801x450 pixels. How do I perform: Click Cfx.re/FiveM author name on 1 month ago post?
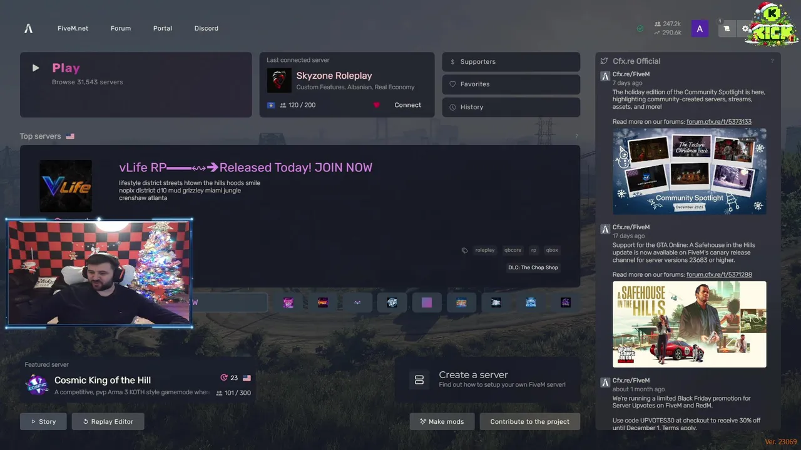631,381
